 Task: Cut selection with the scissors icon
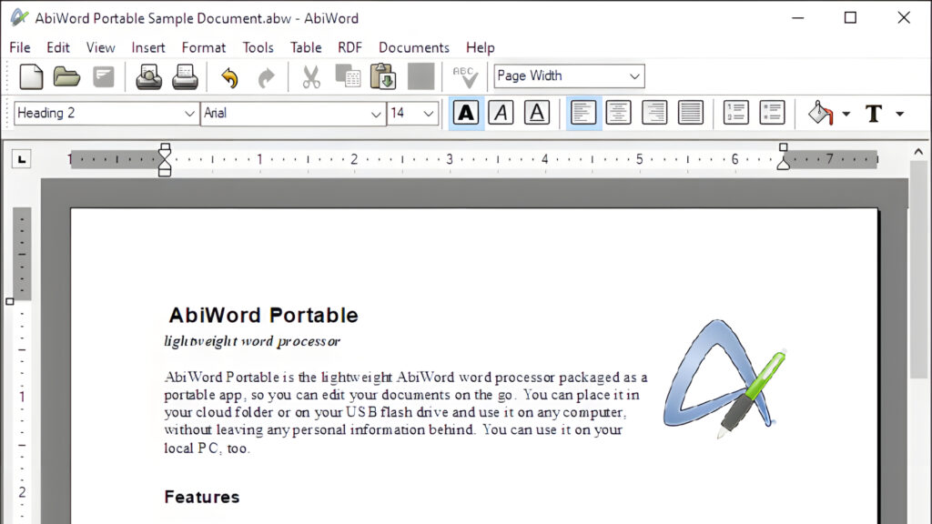[x=311, y=76]
